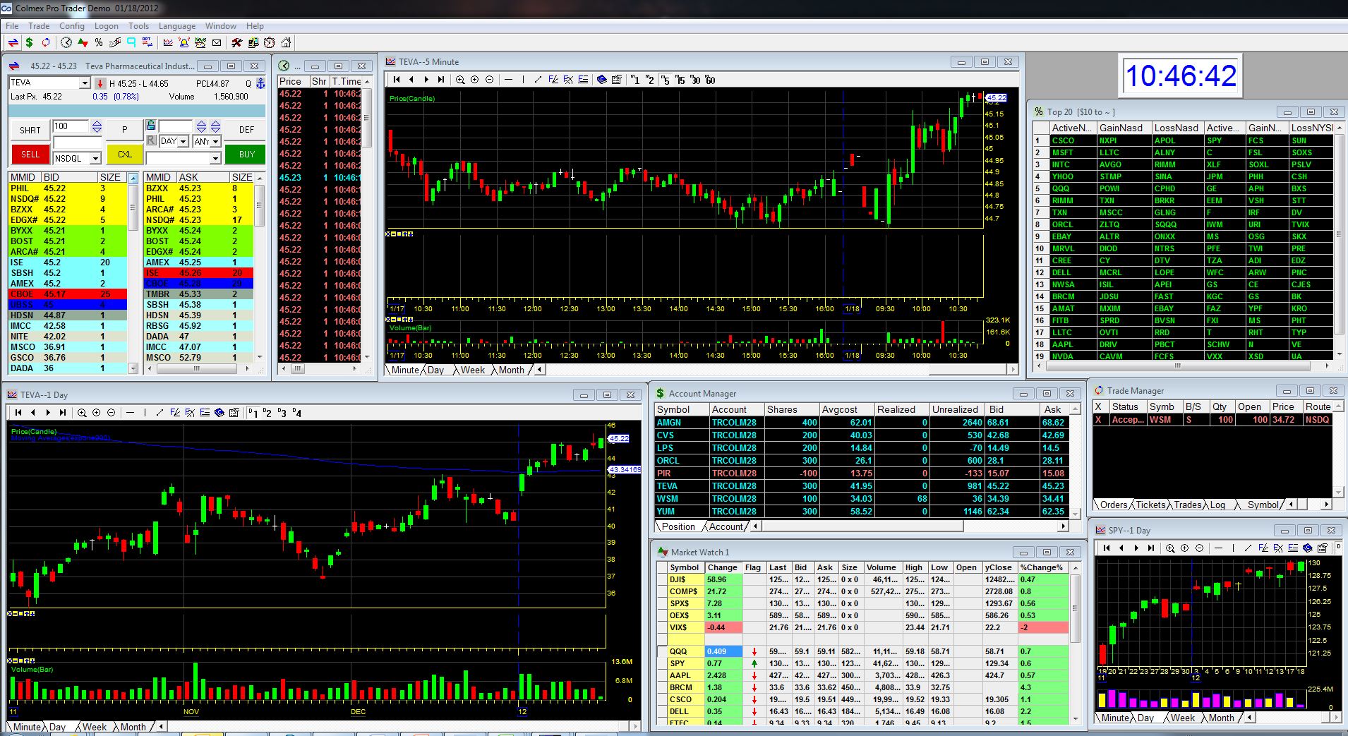Click the share quantity field showing 100
1348x736 pixels.
(x=71, y=126)
